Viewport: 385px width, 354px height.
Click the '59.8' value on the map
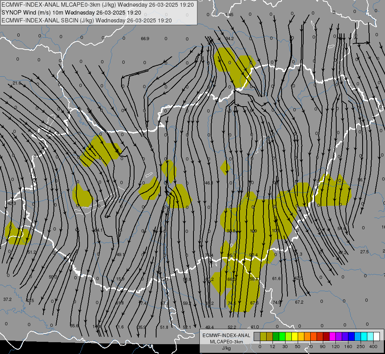point(254,279)
